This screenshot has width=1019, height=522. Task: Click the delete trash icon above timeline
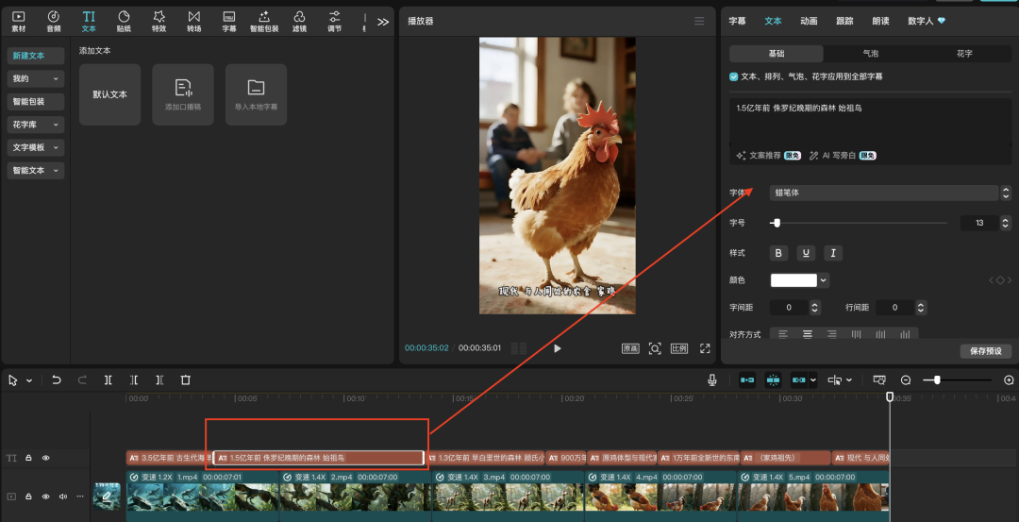tap(186, 379)
